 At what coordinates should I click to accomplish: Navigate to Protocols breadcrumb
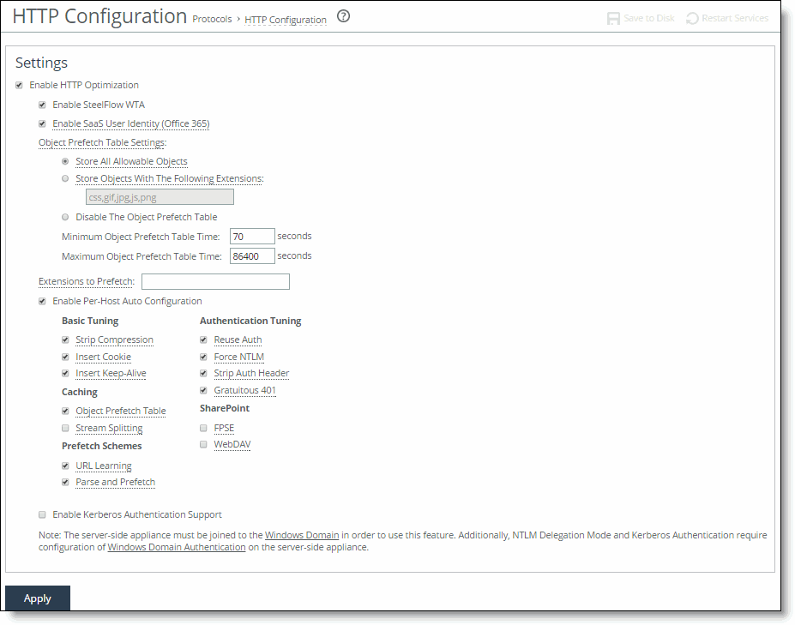pyautogui.click(x=212, y=18)
